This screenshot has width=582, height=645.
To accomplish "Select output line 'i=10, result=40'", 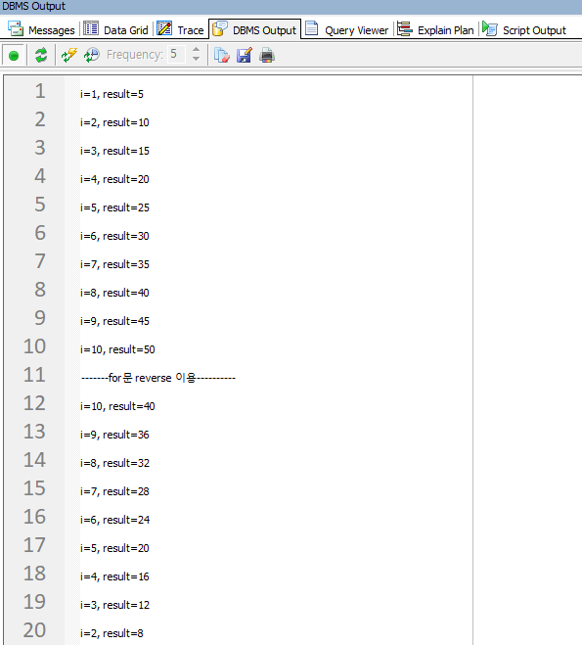I will 117,406.
